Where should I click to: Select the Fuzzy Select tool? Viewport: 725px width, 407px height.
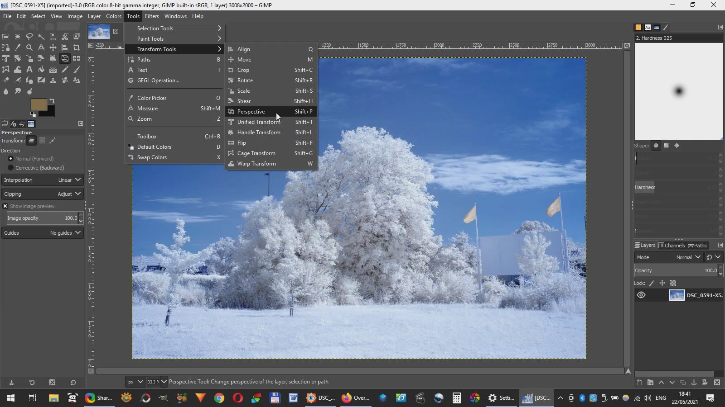(x=41, y=36)
